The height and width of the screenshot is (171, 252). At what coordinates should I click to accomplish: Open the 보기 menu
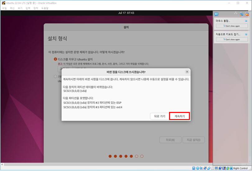20,8
